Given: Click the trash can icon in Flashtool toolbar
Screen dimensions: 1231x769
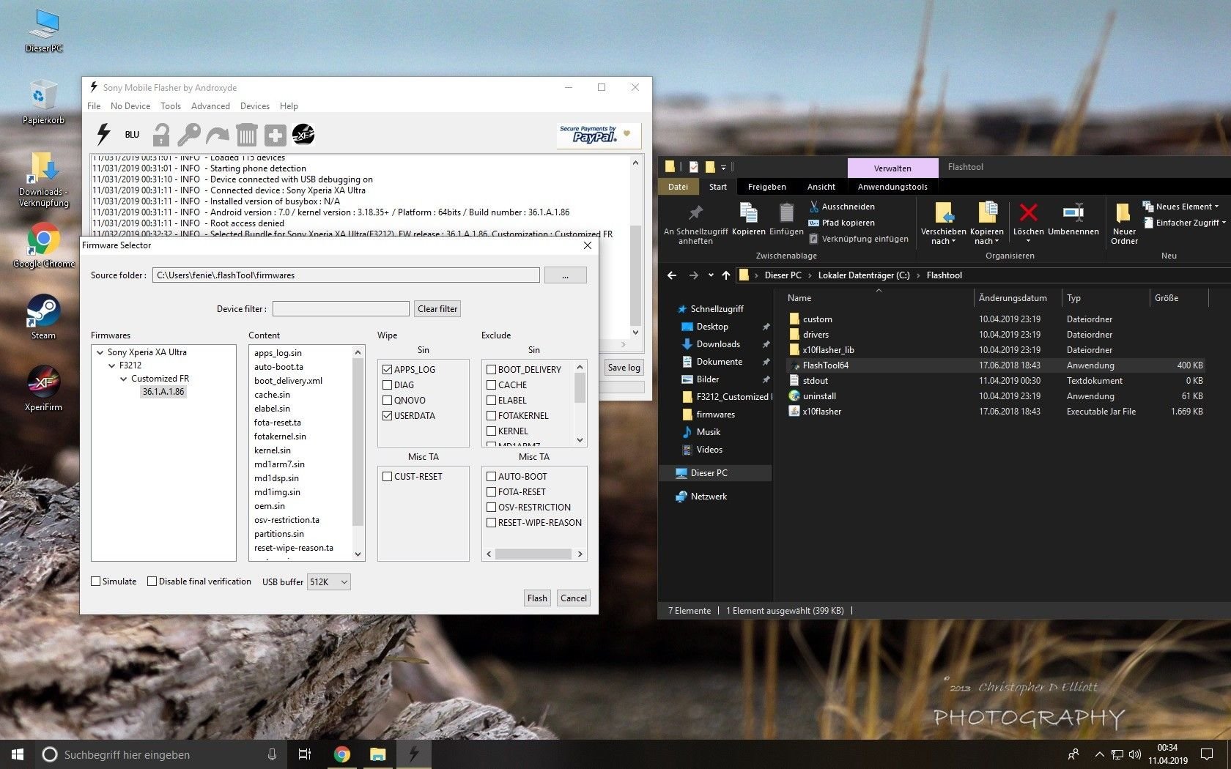Looking at the screenshot, I should [247, 135].
